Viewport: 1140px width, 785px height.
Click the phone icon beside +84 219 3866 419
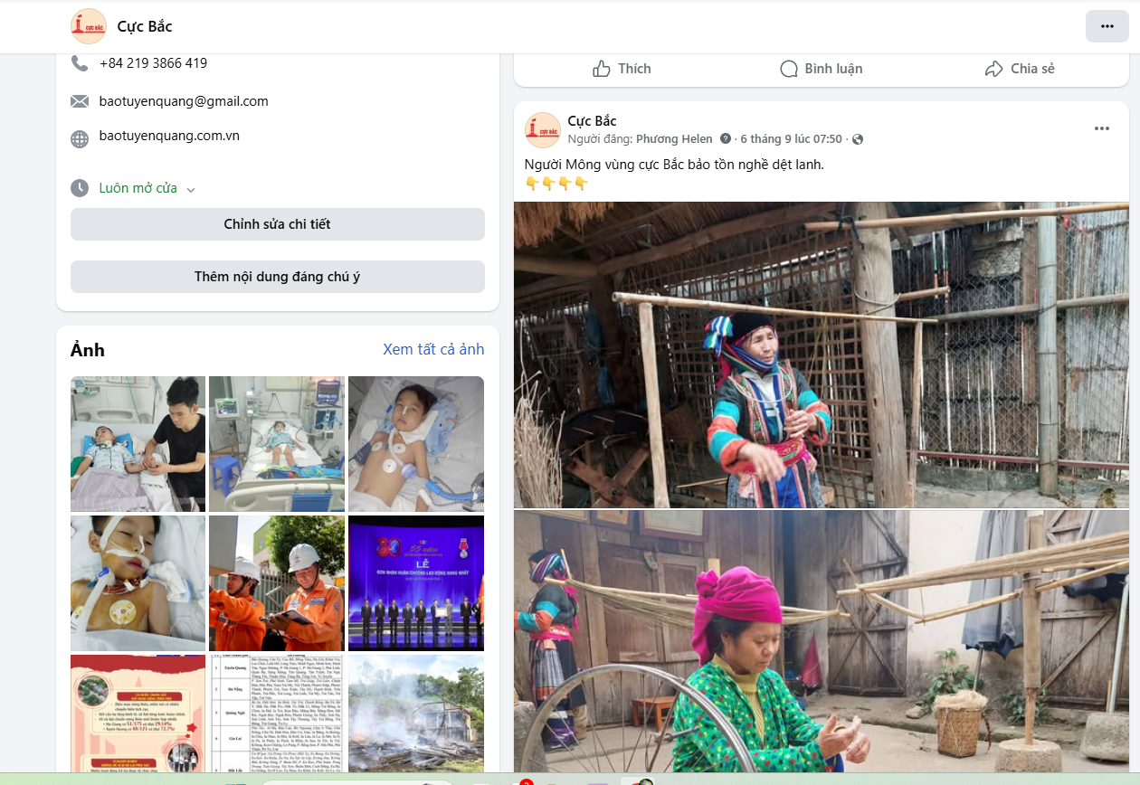point(80,63)
